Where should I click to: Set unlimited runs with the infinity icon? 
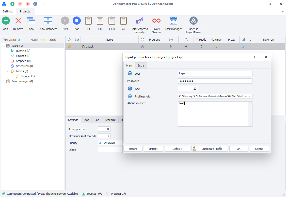[x=123, y=21]
